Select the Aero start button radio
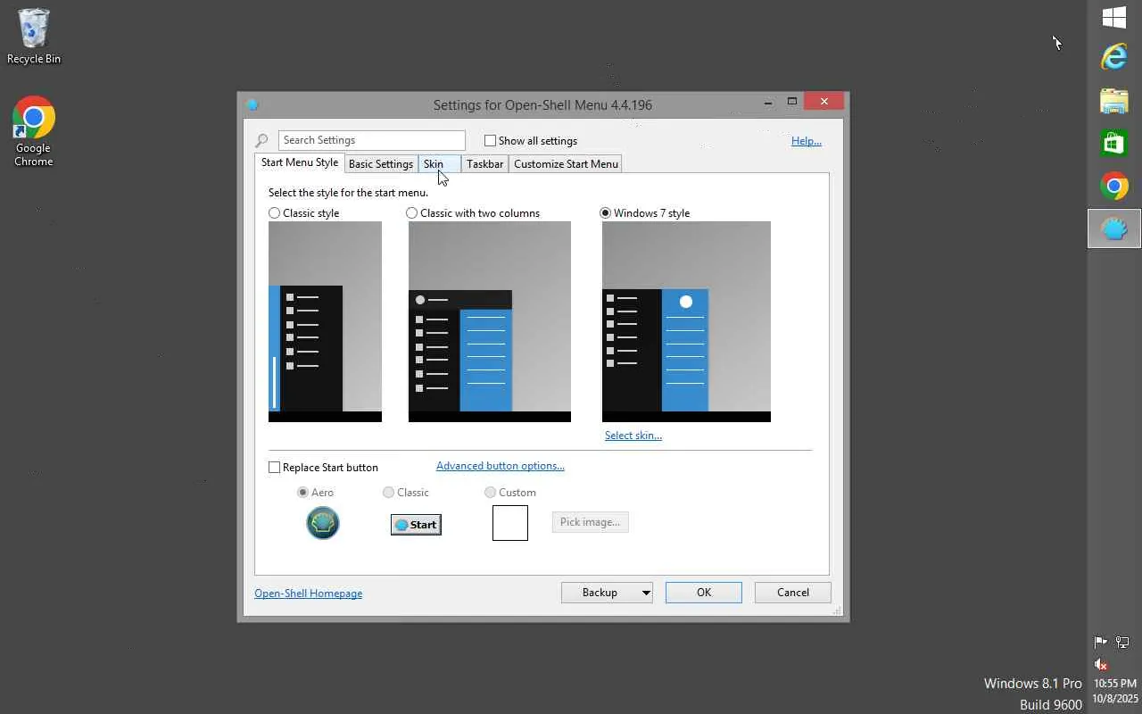The image size is (1142, 714). tap(303, 493)
